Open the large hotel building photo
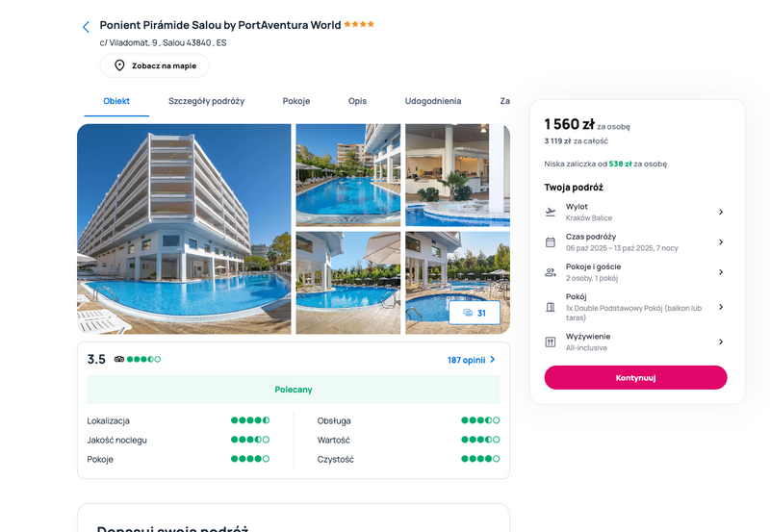Image resolution: width=770 pixels, height=532 pixels. click(184, 229)
